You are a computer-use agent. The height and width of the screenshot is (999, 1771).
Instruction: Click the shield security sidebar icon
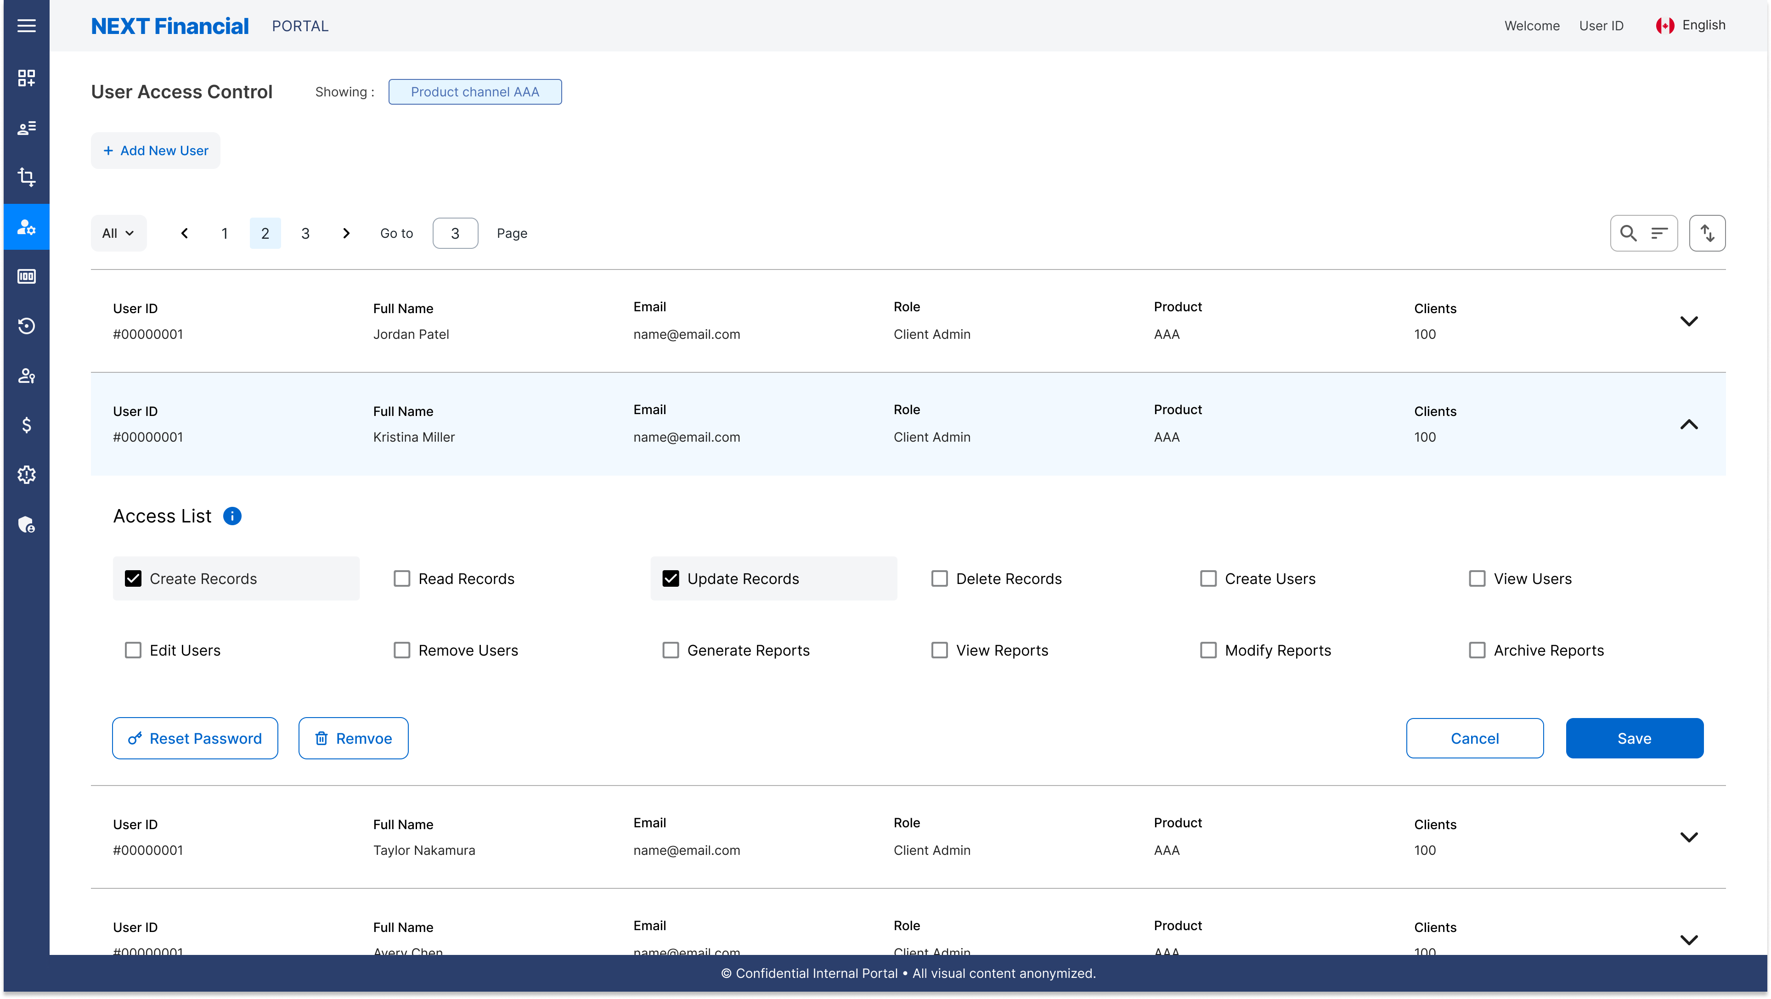click(x=26, y=524)
